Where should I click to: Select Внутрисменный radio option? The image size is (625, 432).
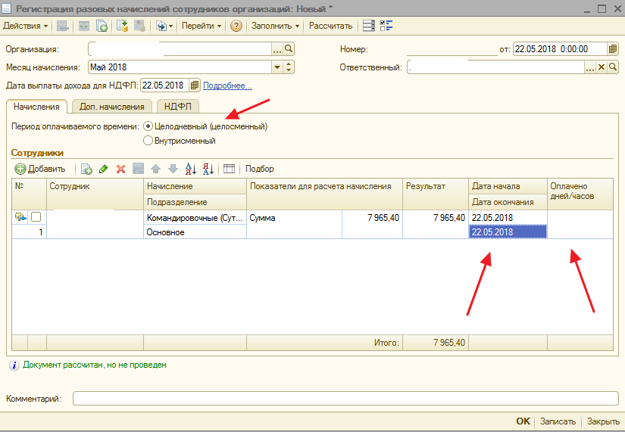point(148,140)
